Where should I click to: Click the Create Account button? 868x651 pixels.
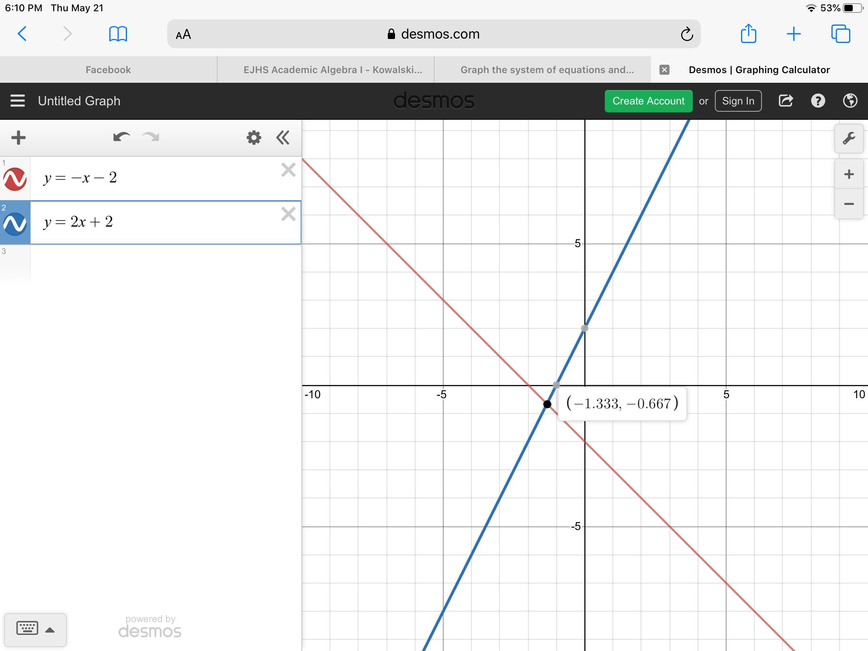648,101
